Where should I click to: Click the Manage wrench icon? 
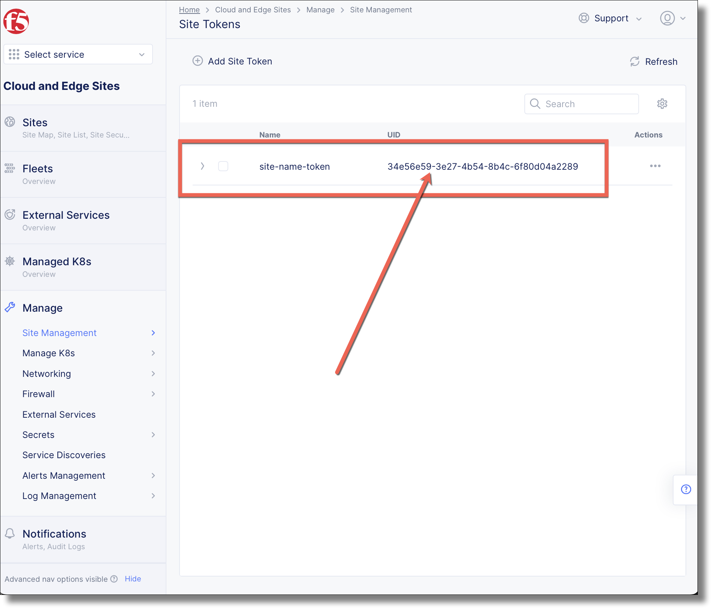pos(10,308)
